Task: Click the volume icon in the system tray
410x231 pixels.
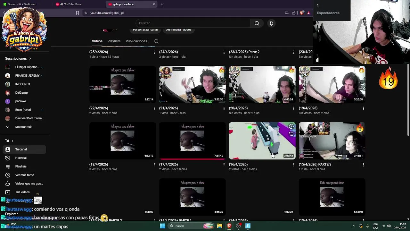Action: click(389, 226)
